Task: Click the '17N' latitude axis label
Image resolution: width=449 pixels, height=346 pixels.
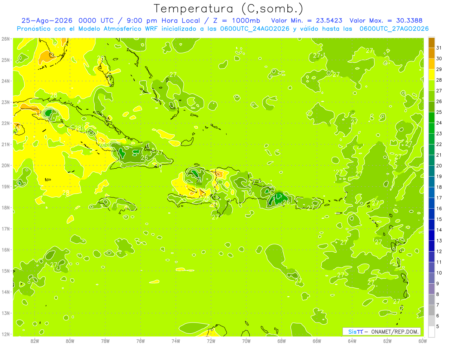Action: coord(6,228)
